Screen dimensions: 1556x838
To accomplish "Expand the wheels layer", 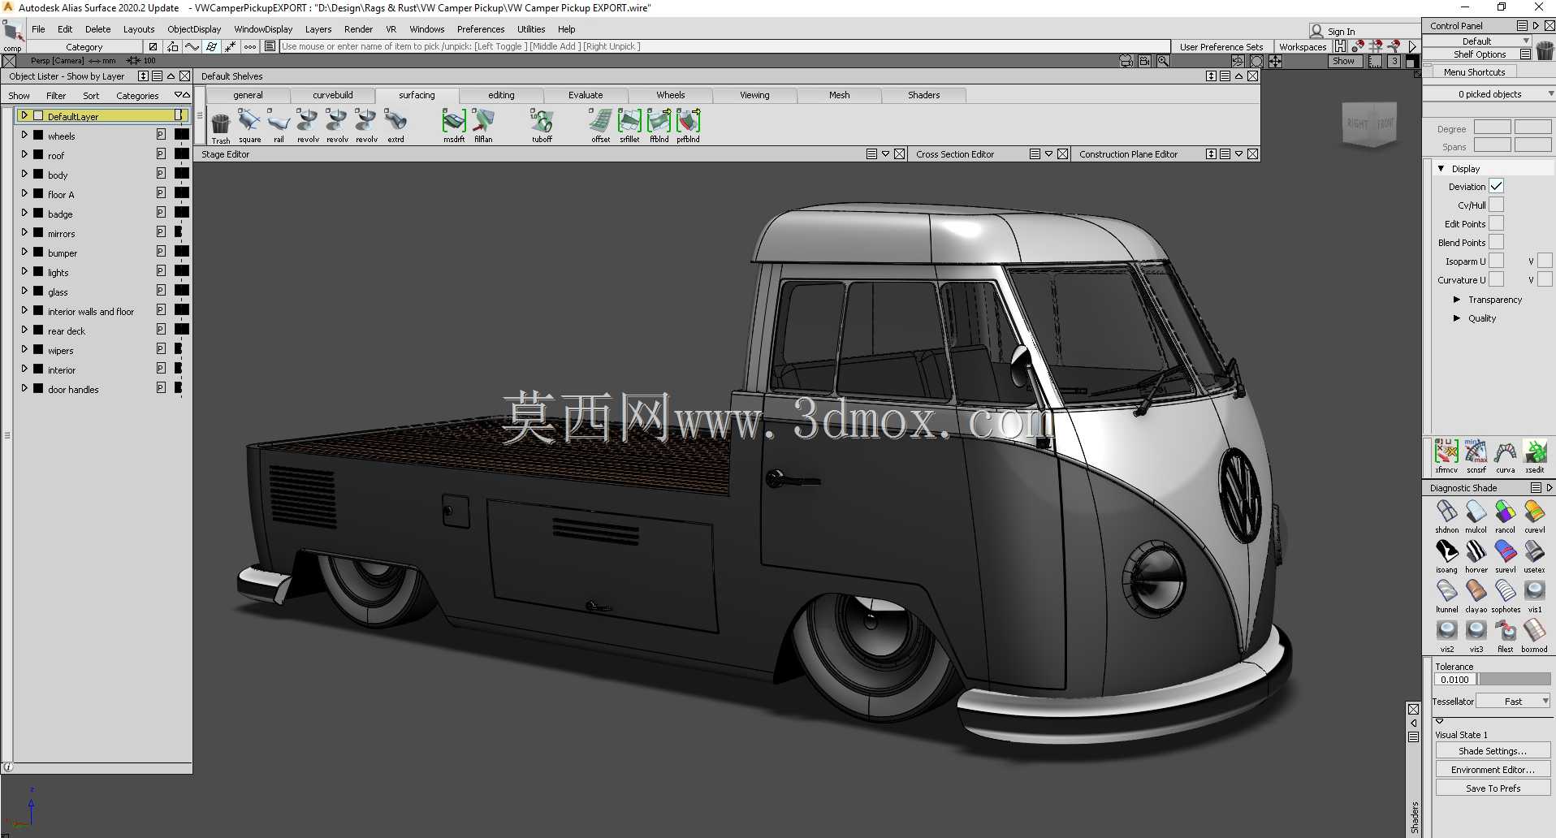I will pyautogui.click(x=24, y=135).
